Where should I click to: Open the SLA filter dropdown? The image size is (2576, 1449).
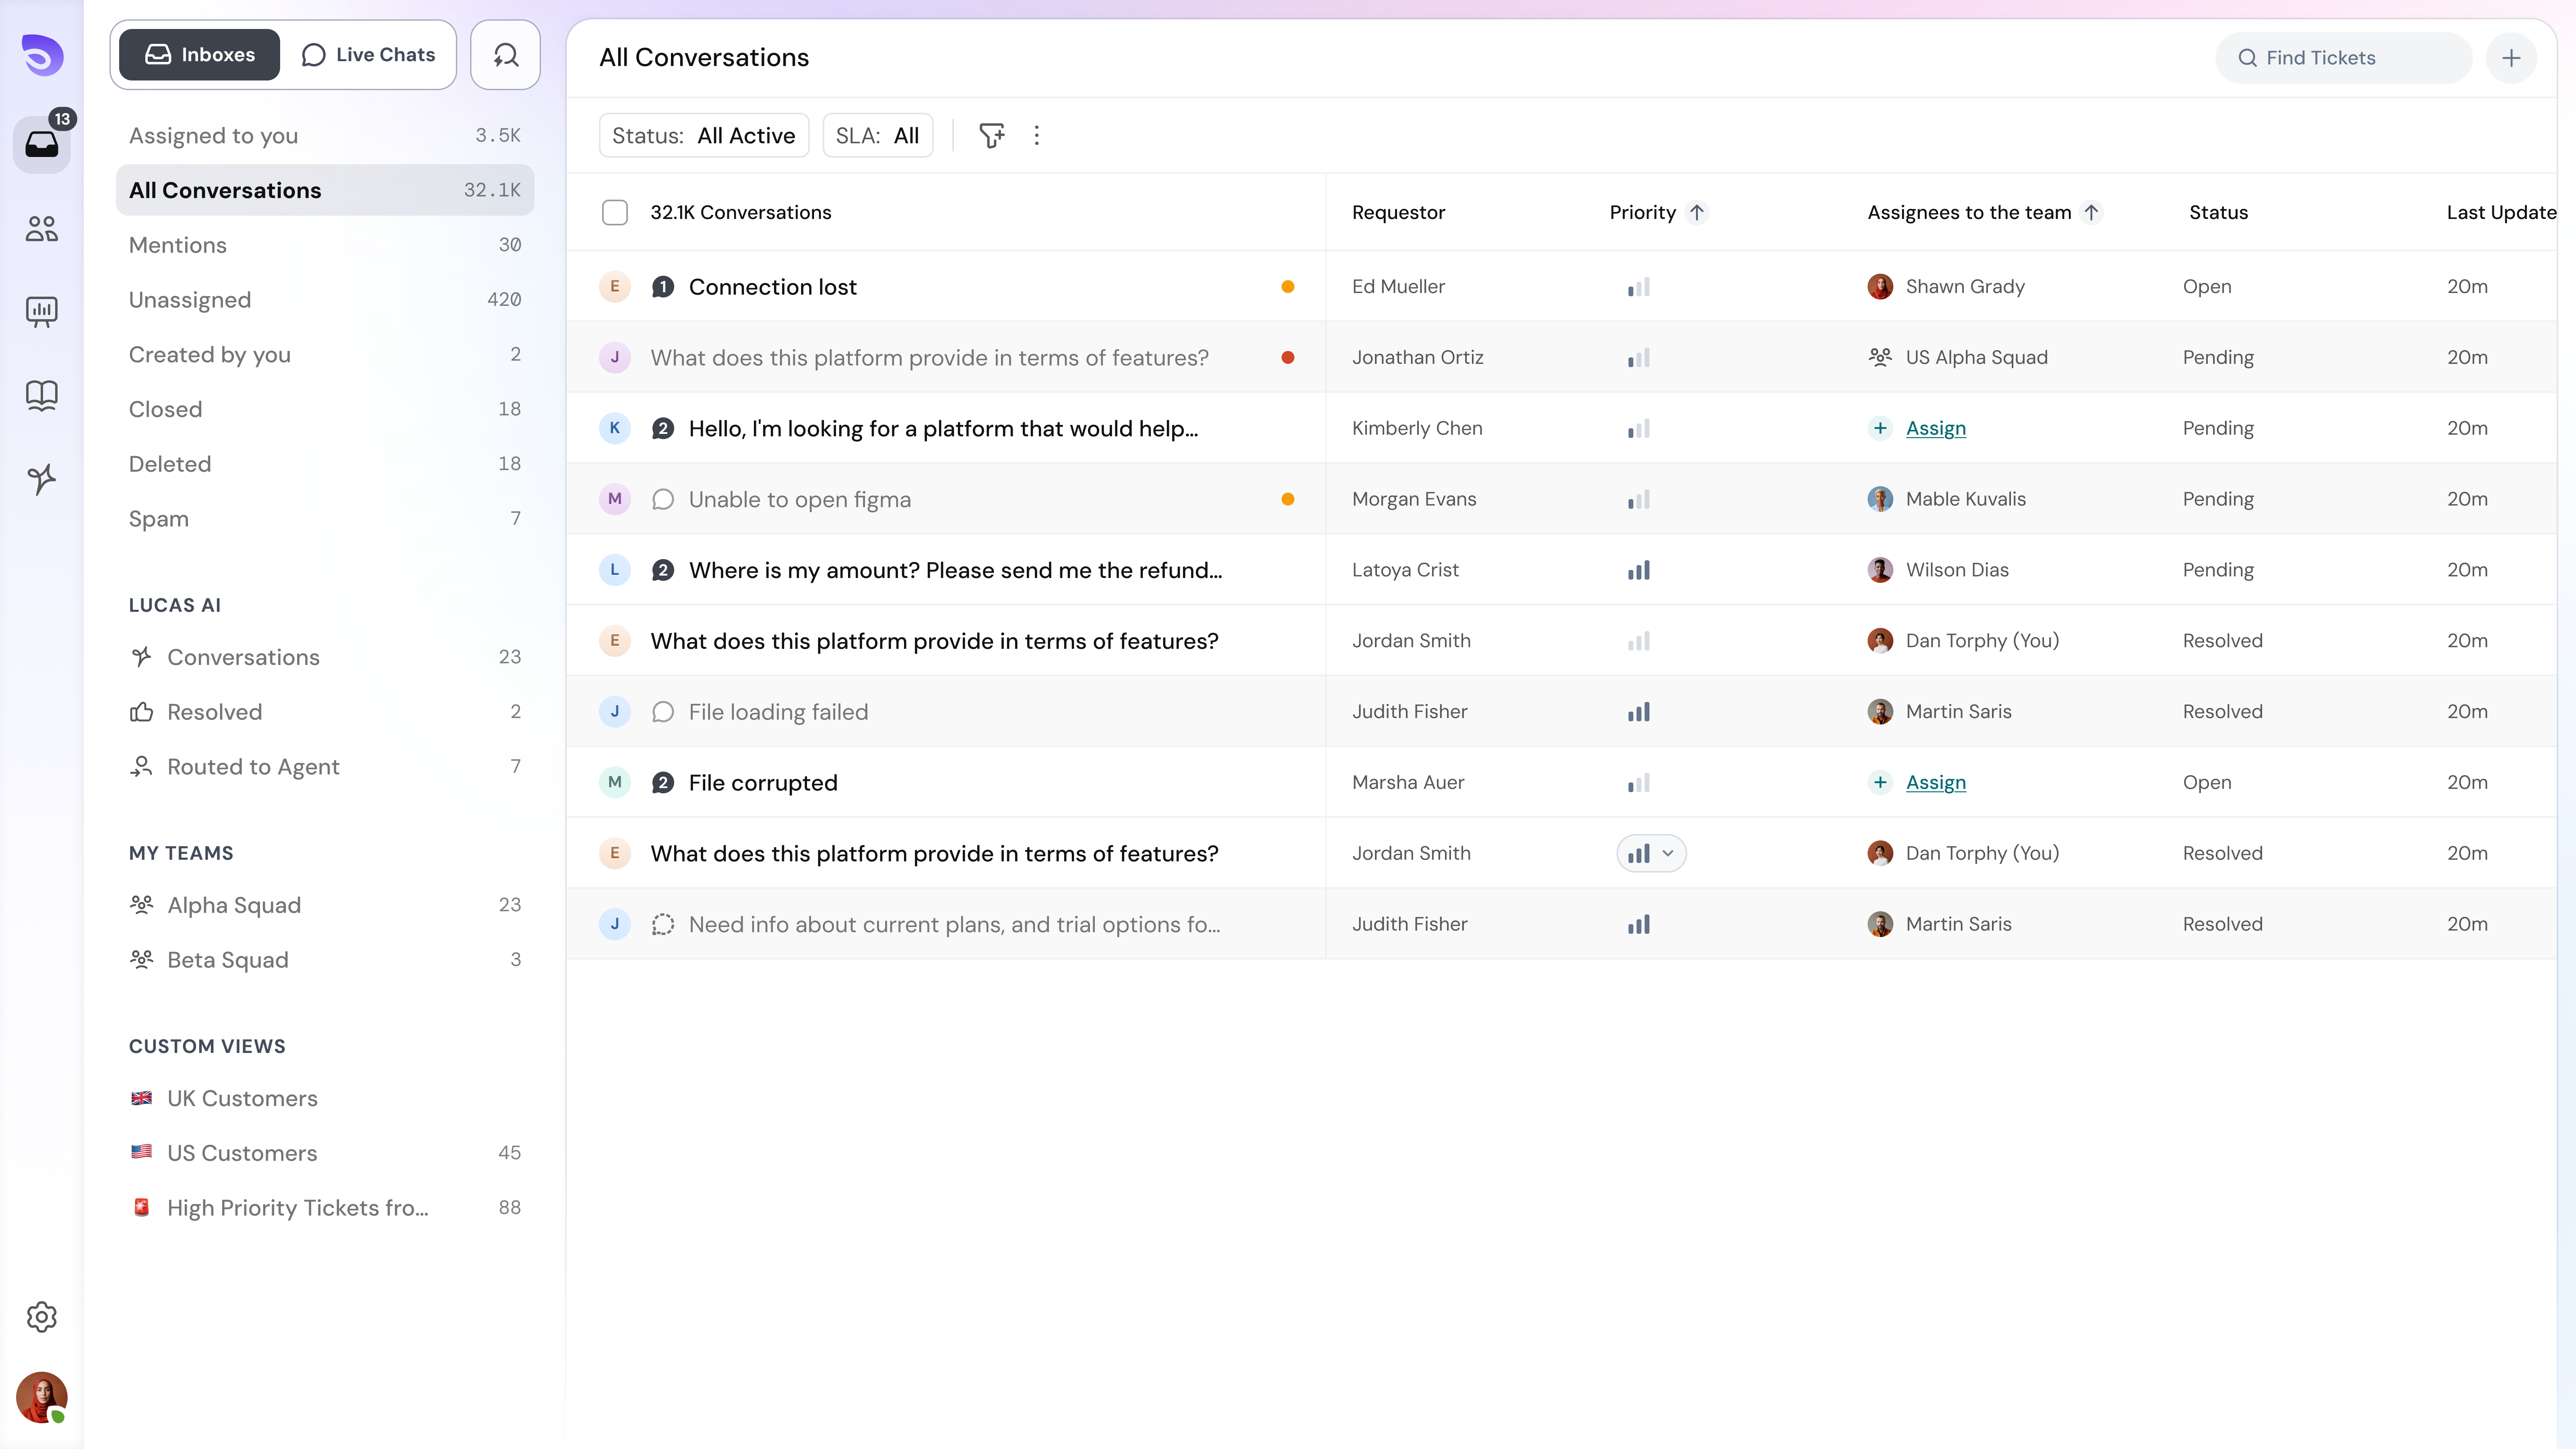(x=878, y=135)
